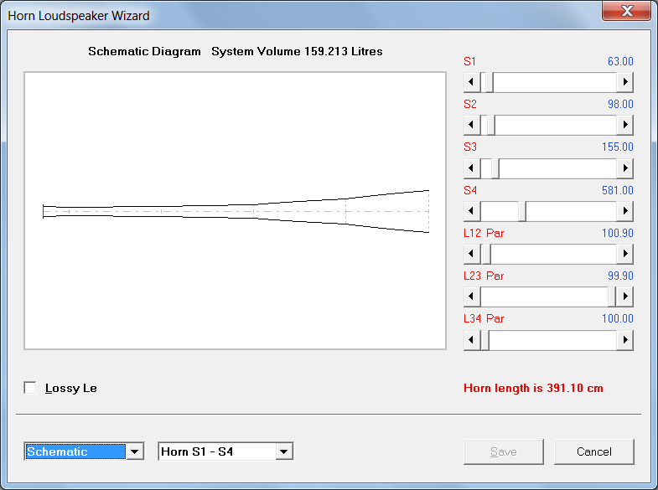Viewport: 658px width, 490px height.
Task: Click the S1 value 63.00
Action: coord(620,62)
